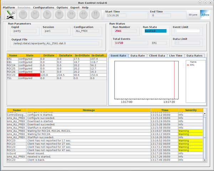This screenshot has width=214, height=171.
Task: Open the Platform menu
Action: pyautogui.click(x=9, y=7)
